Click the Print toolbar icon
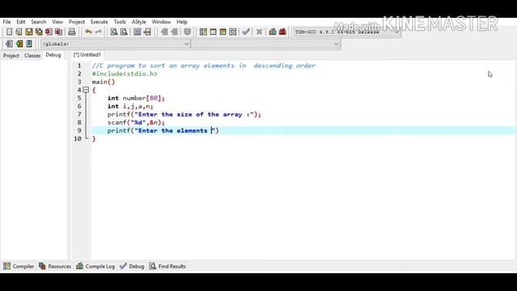The height and width of the screenshot is (291, 517). [72, 32]
